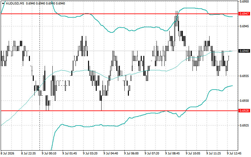Click the 8 Jul 22:35 time label
Image resolution: width=251 pixels, height=157 pixels.
pyautogui.click(x=29, y=153)
